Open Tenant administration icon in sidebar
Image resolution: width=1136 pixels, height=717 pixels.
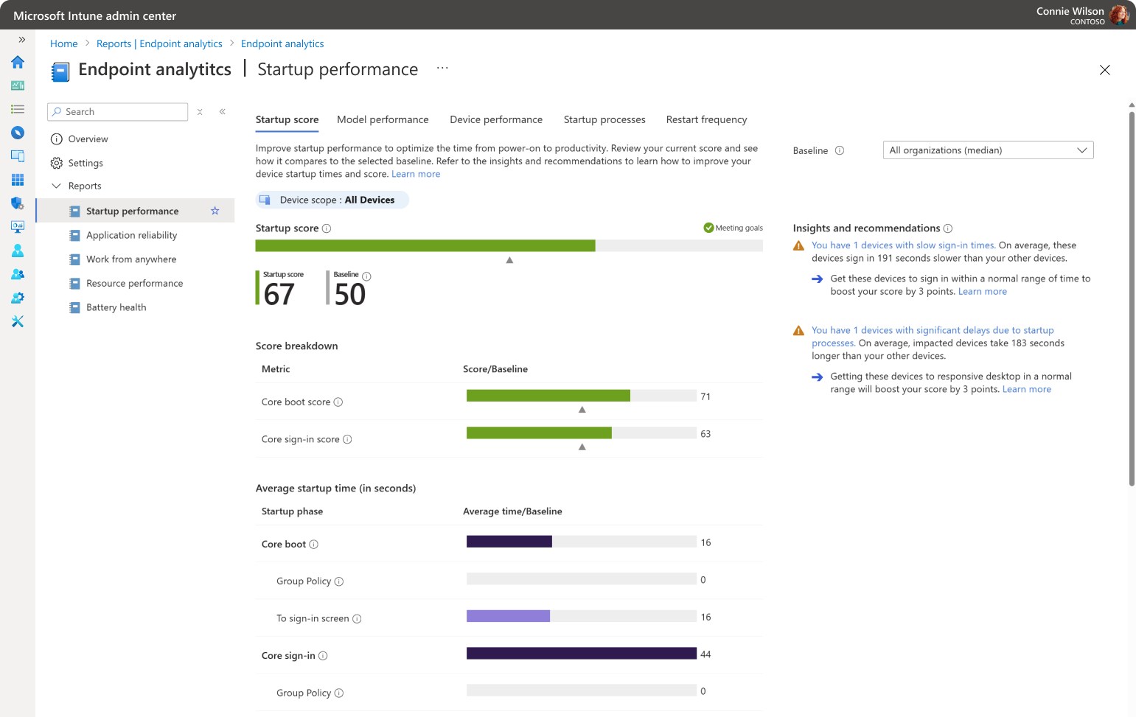(x=18, y=298)
